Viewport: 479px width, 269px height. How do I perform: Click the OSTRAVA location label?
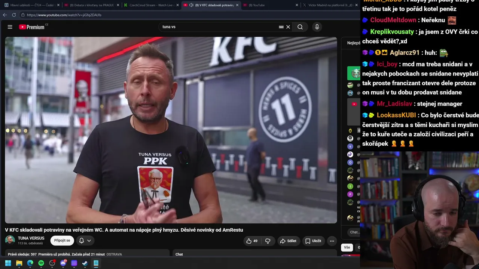114,254
